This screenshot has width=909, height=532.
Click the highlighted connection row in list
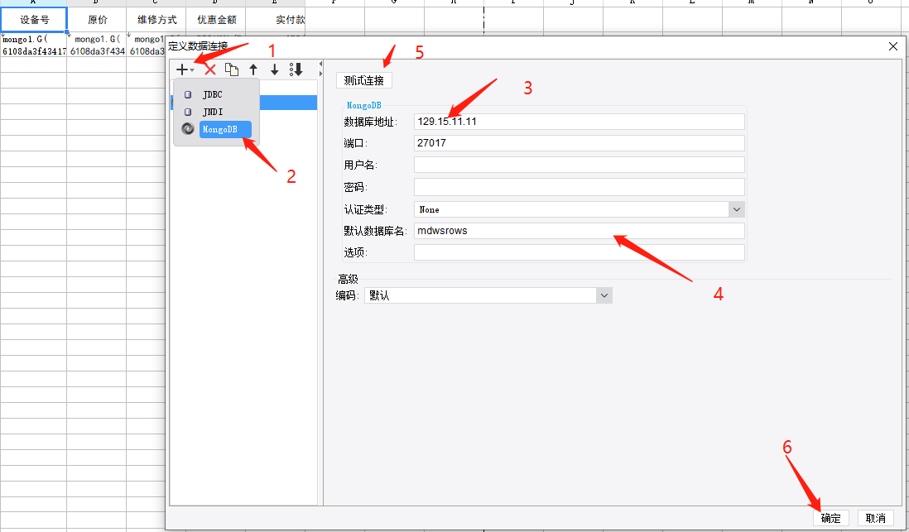[x=288, y=103]
